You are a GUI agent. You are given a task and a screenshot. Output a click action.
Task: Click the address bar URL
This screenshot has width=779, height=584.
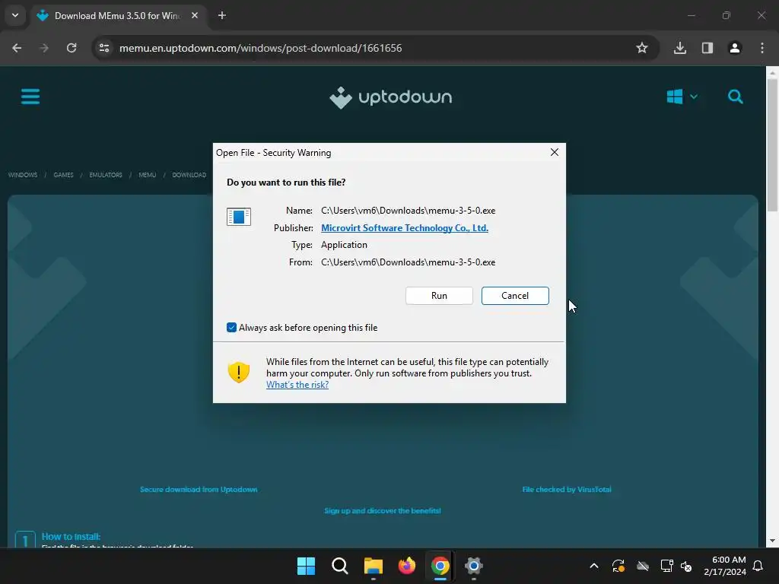coord(260,48)
